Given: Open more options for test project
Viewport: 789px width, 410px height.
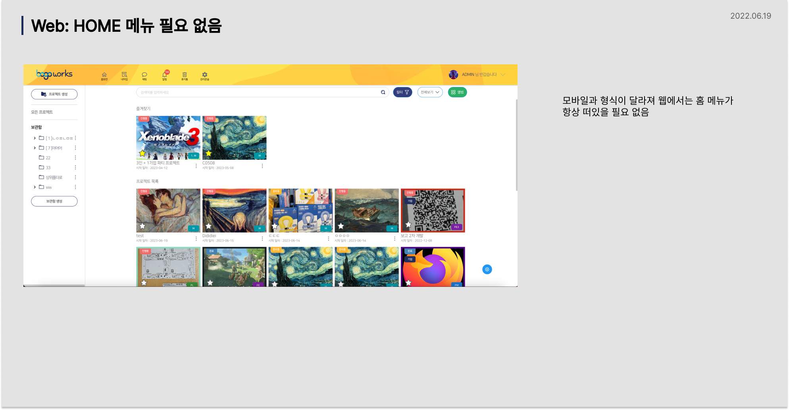Looking at the screenshot, I should pos(196,239).
